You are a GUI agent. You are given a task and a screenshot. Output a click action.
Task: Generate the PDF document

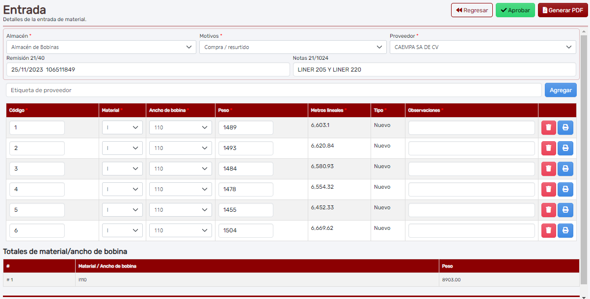[x=562, y=10]
